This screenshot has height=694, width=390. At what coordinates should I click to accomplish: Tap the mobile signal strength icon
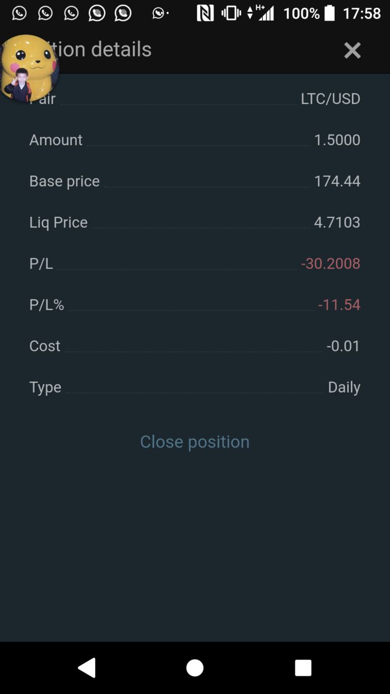pos(265,13)
